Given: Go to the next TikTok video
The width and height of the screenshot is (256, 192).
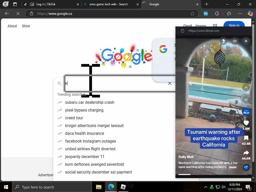Looking at the screenshot, I should [246, 99].
